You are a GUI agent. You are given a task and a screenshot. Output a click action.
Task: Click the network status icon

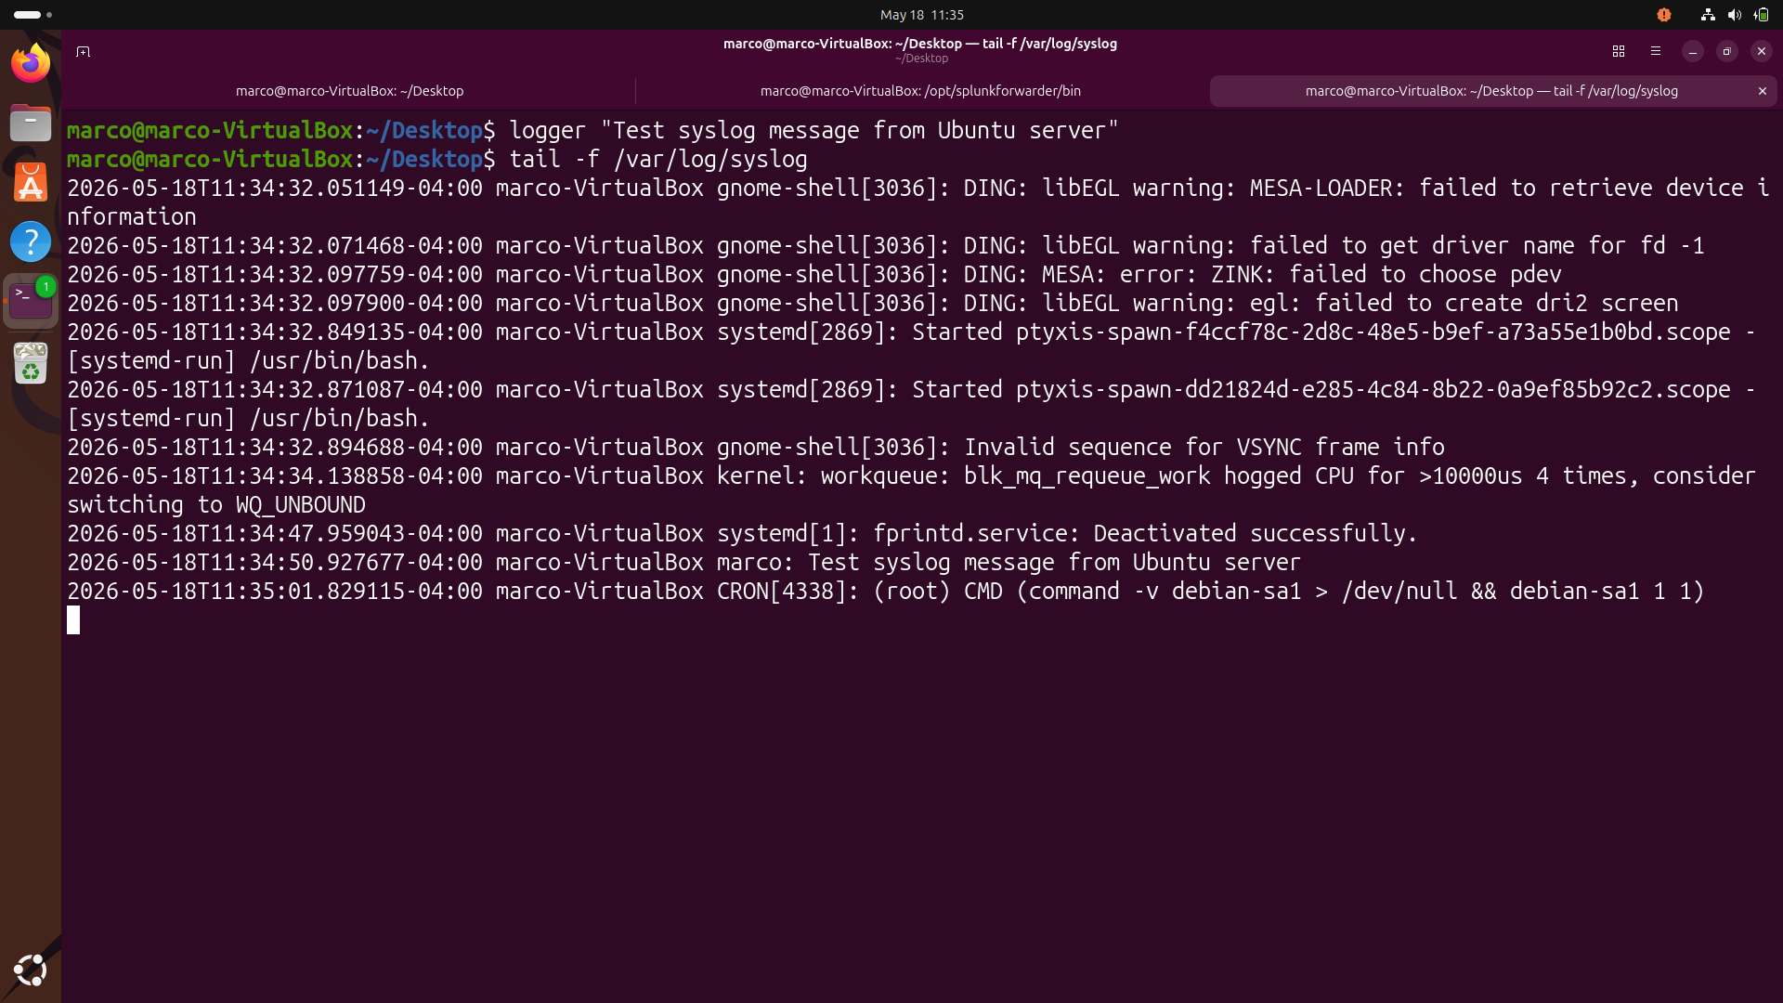[1707, 15]
